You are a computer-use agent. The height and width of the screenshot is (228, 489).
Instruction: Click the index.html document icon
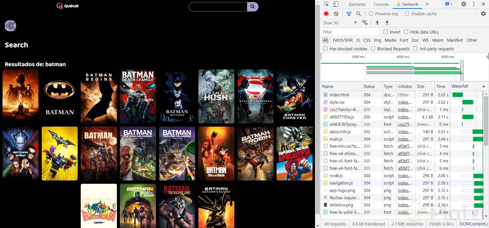(x=325, y=95)
